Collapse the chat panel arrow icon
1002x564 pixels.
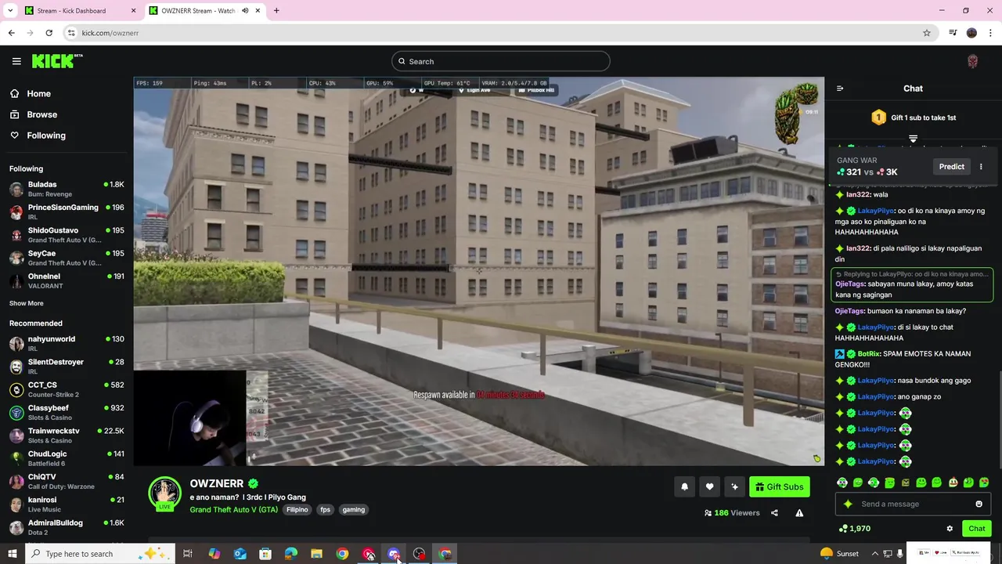pos(840,89)
